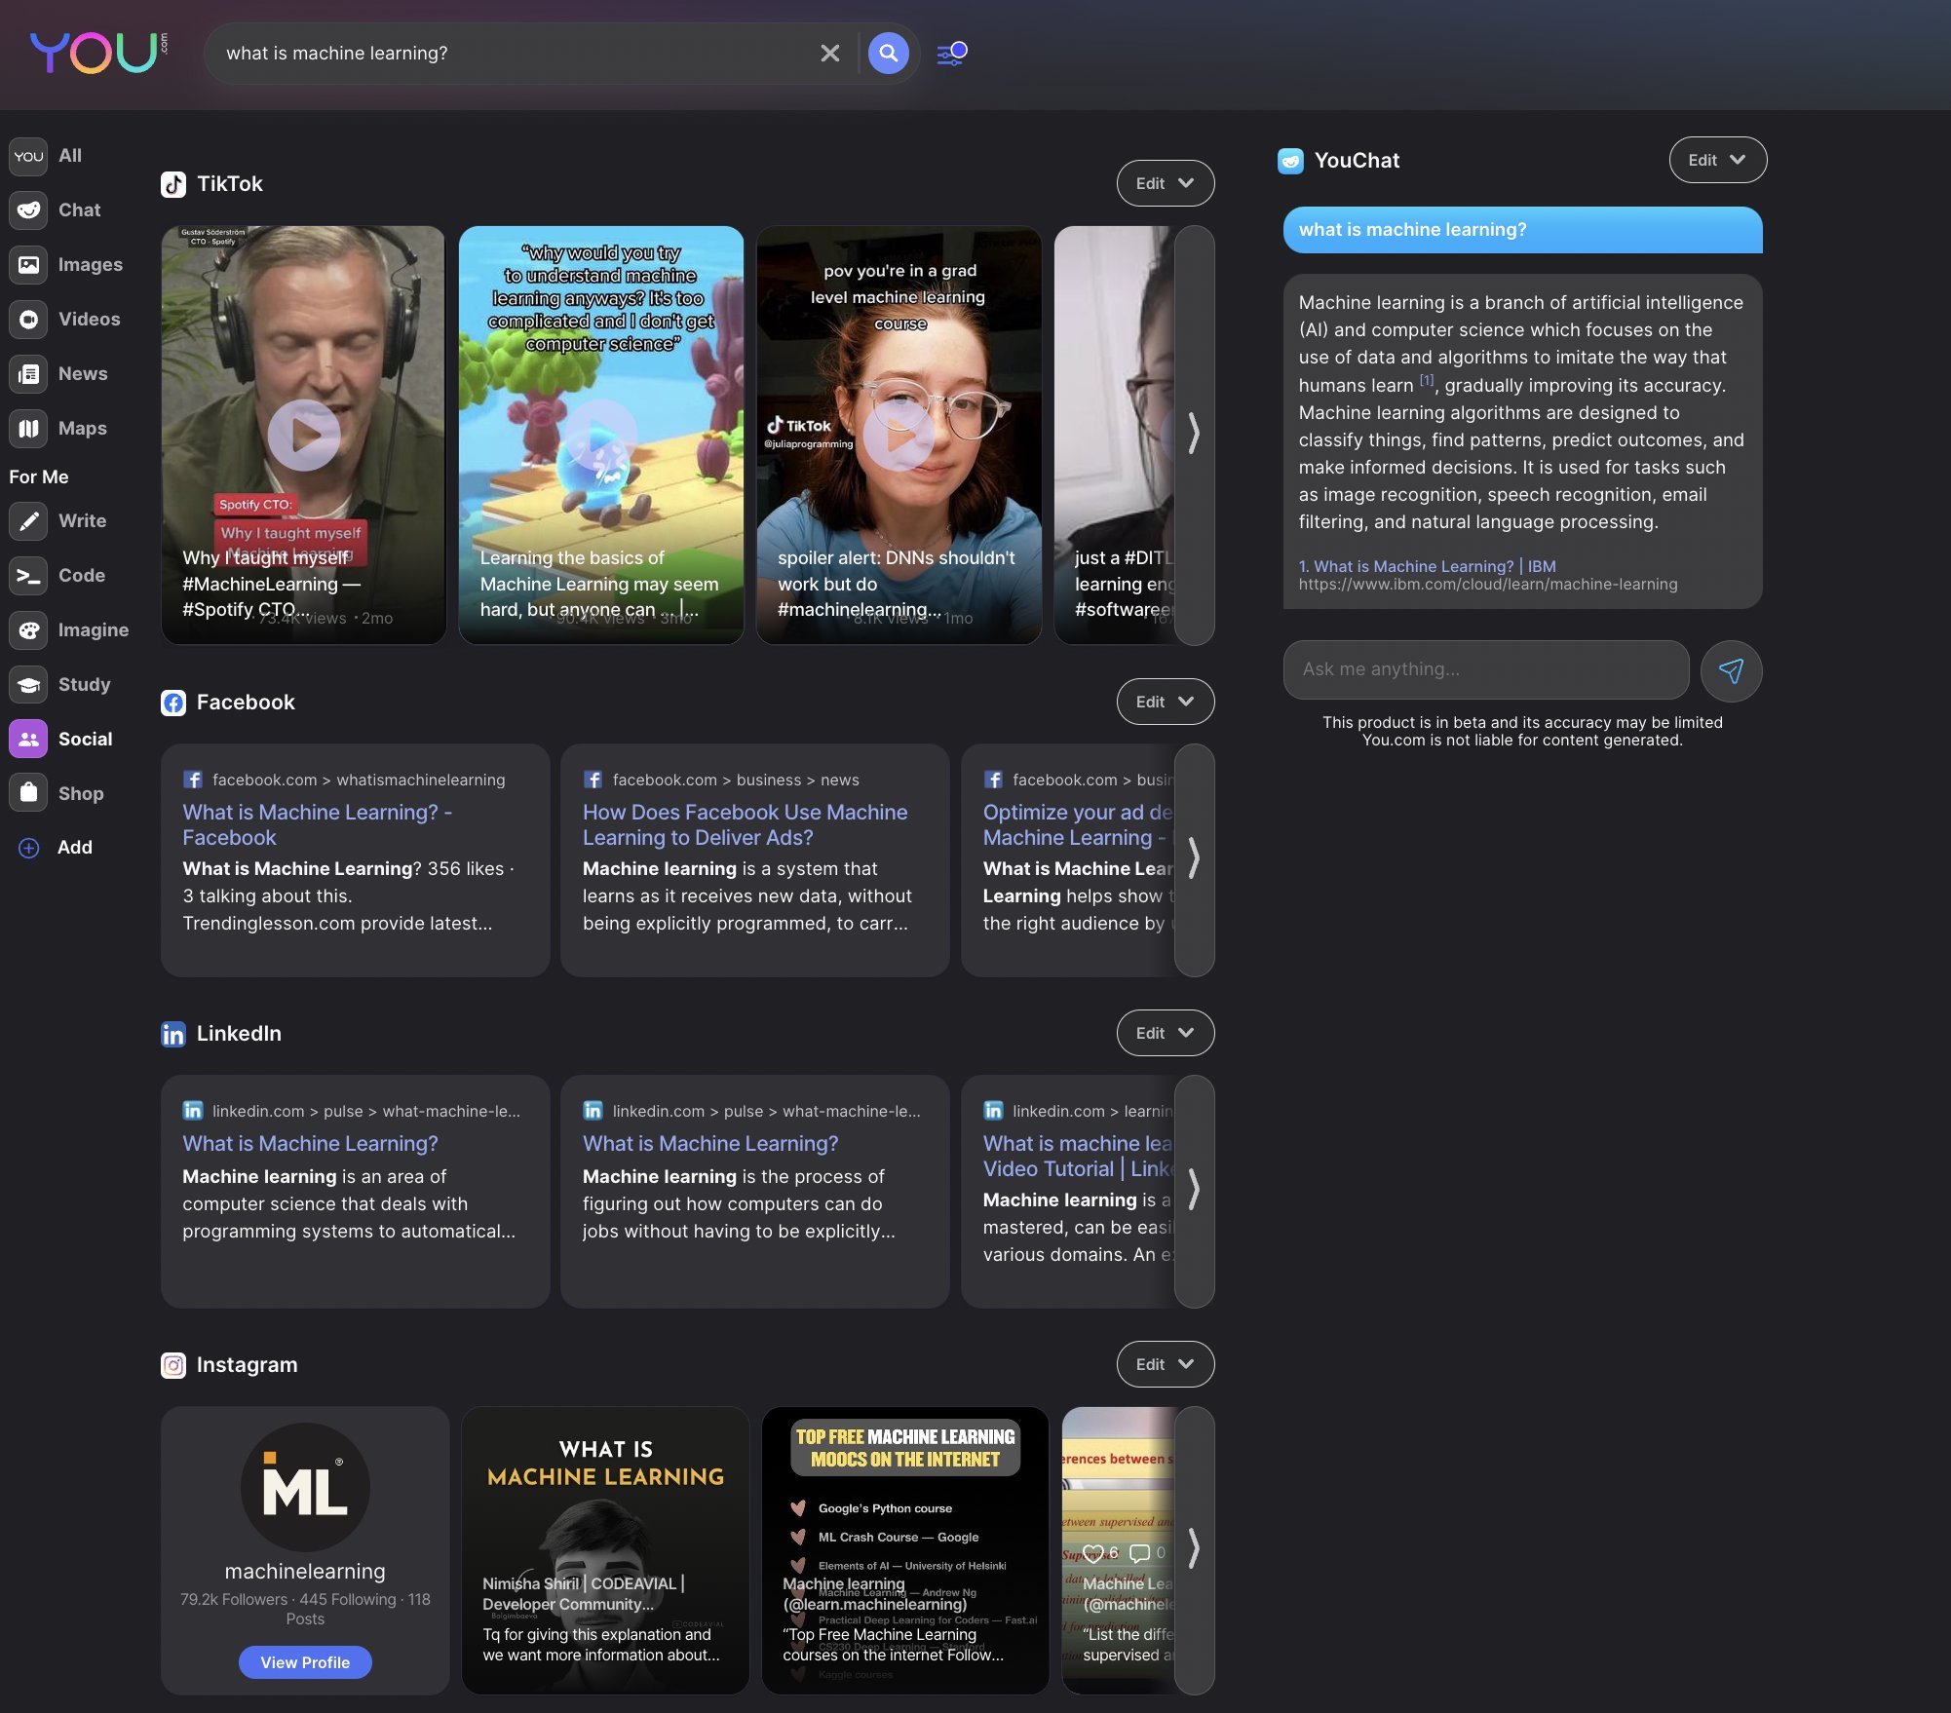Click the Study graduation cap icon
Viewport: 1951px width, 1713px height.
pyautogui.click(x=28, y=685)
